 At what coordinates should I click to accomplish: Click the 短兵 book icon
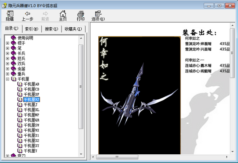tap(13, 59)
